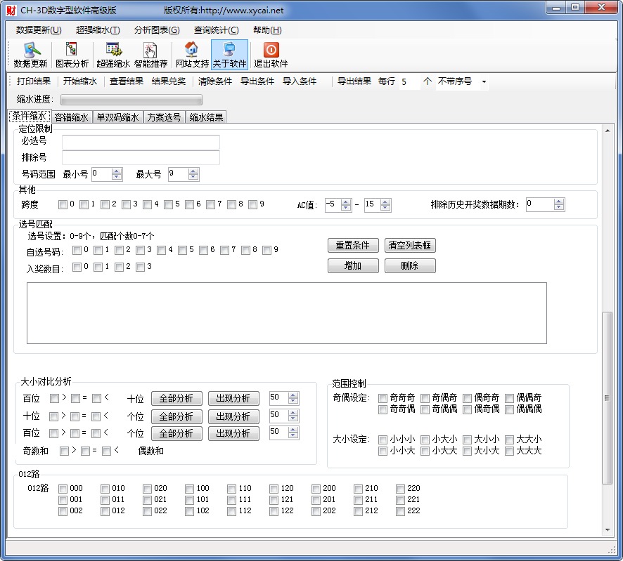Image resolution: width=623 pixels, height=561 pixels.
Task: Click 重置条件 to reset conditions
Action: (x=353, y=246)
